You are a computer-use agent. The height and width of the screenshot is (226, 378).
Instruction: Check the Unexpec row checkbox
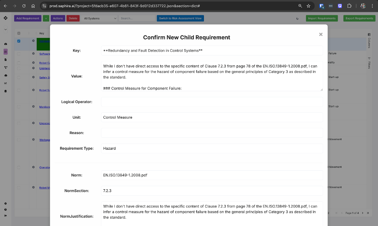(x=19, y=123)
